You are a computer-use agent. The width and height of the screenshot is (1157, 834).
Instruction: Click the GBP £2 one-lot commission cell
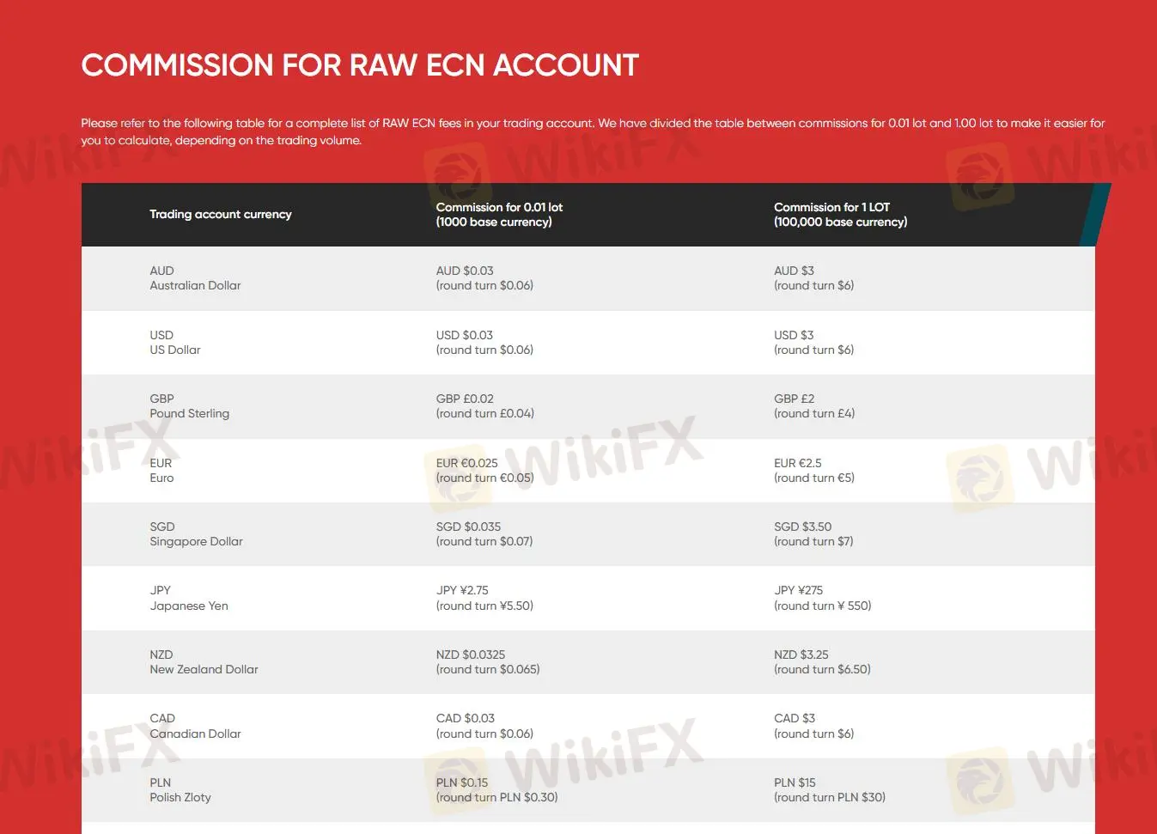tap(814, 406)
